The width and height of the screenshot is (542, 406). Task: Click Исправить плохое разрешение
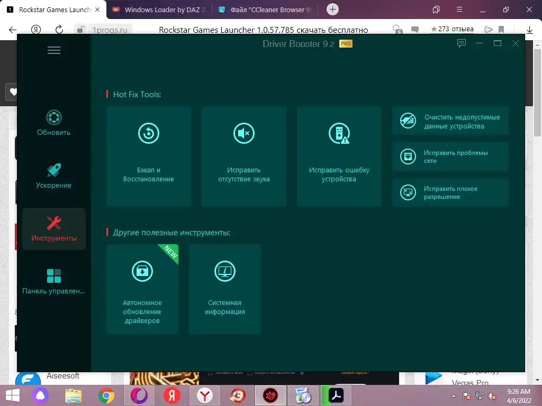tap(450, 192)
